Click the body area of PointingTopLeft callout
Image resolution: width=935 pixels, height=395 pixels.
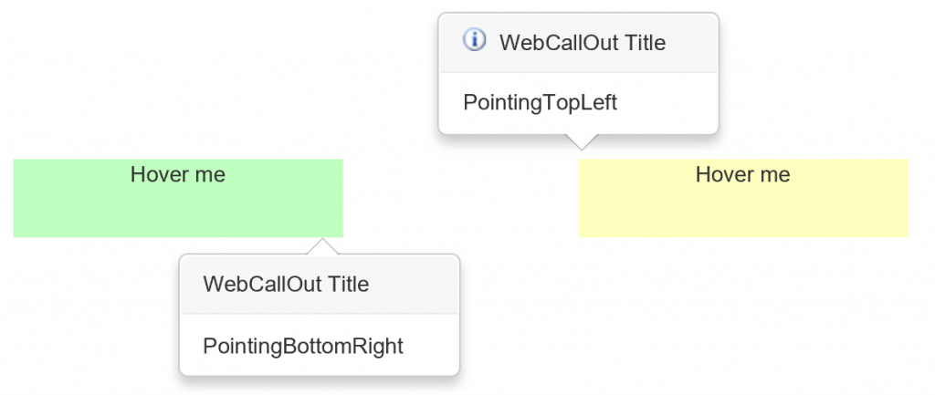coord(578,103)
